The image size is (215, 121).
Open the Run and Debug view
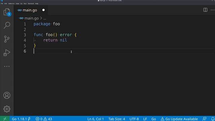pyautogui.click(x=7, y=53)
